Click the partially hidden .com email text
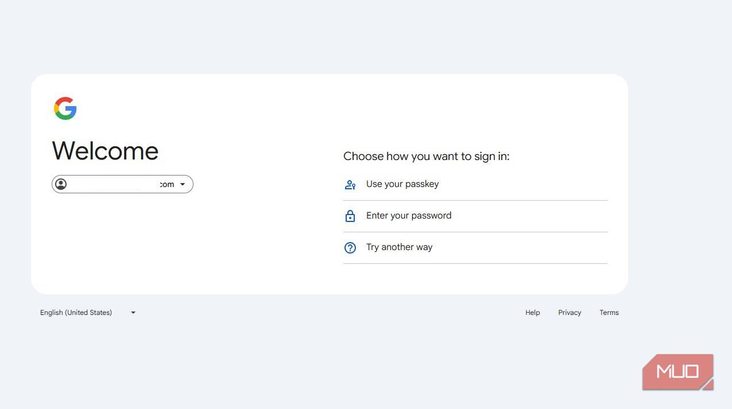Viewport: 732px width, 409px height. 166,184
